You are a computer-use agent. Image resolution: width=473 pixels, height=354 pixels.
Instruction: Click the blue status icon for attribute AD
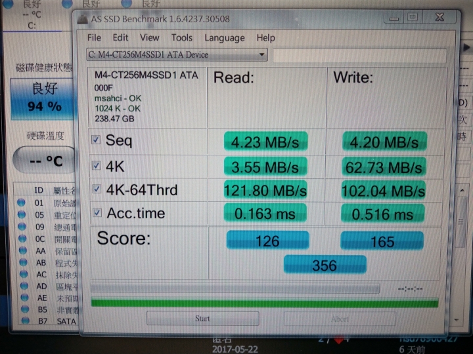tap(24, 285)
